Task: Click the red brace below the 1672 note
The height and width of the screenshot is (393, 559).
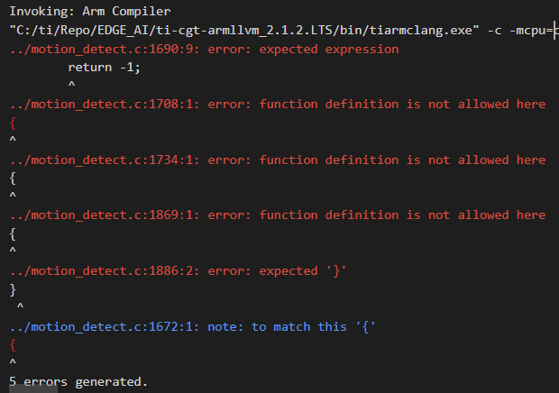Action: tap(13, 344)
